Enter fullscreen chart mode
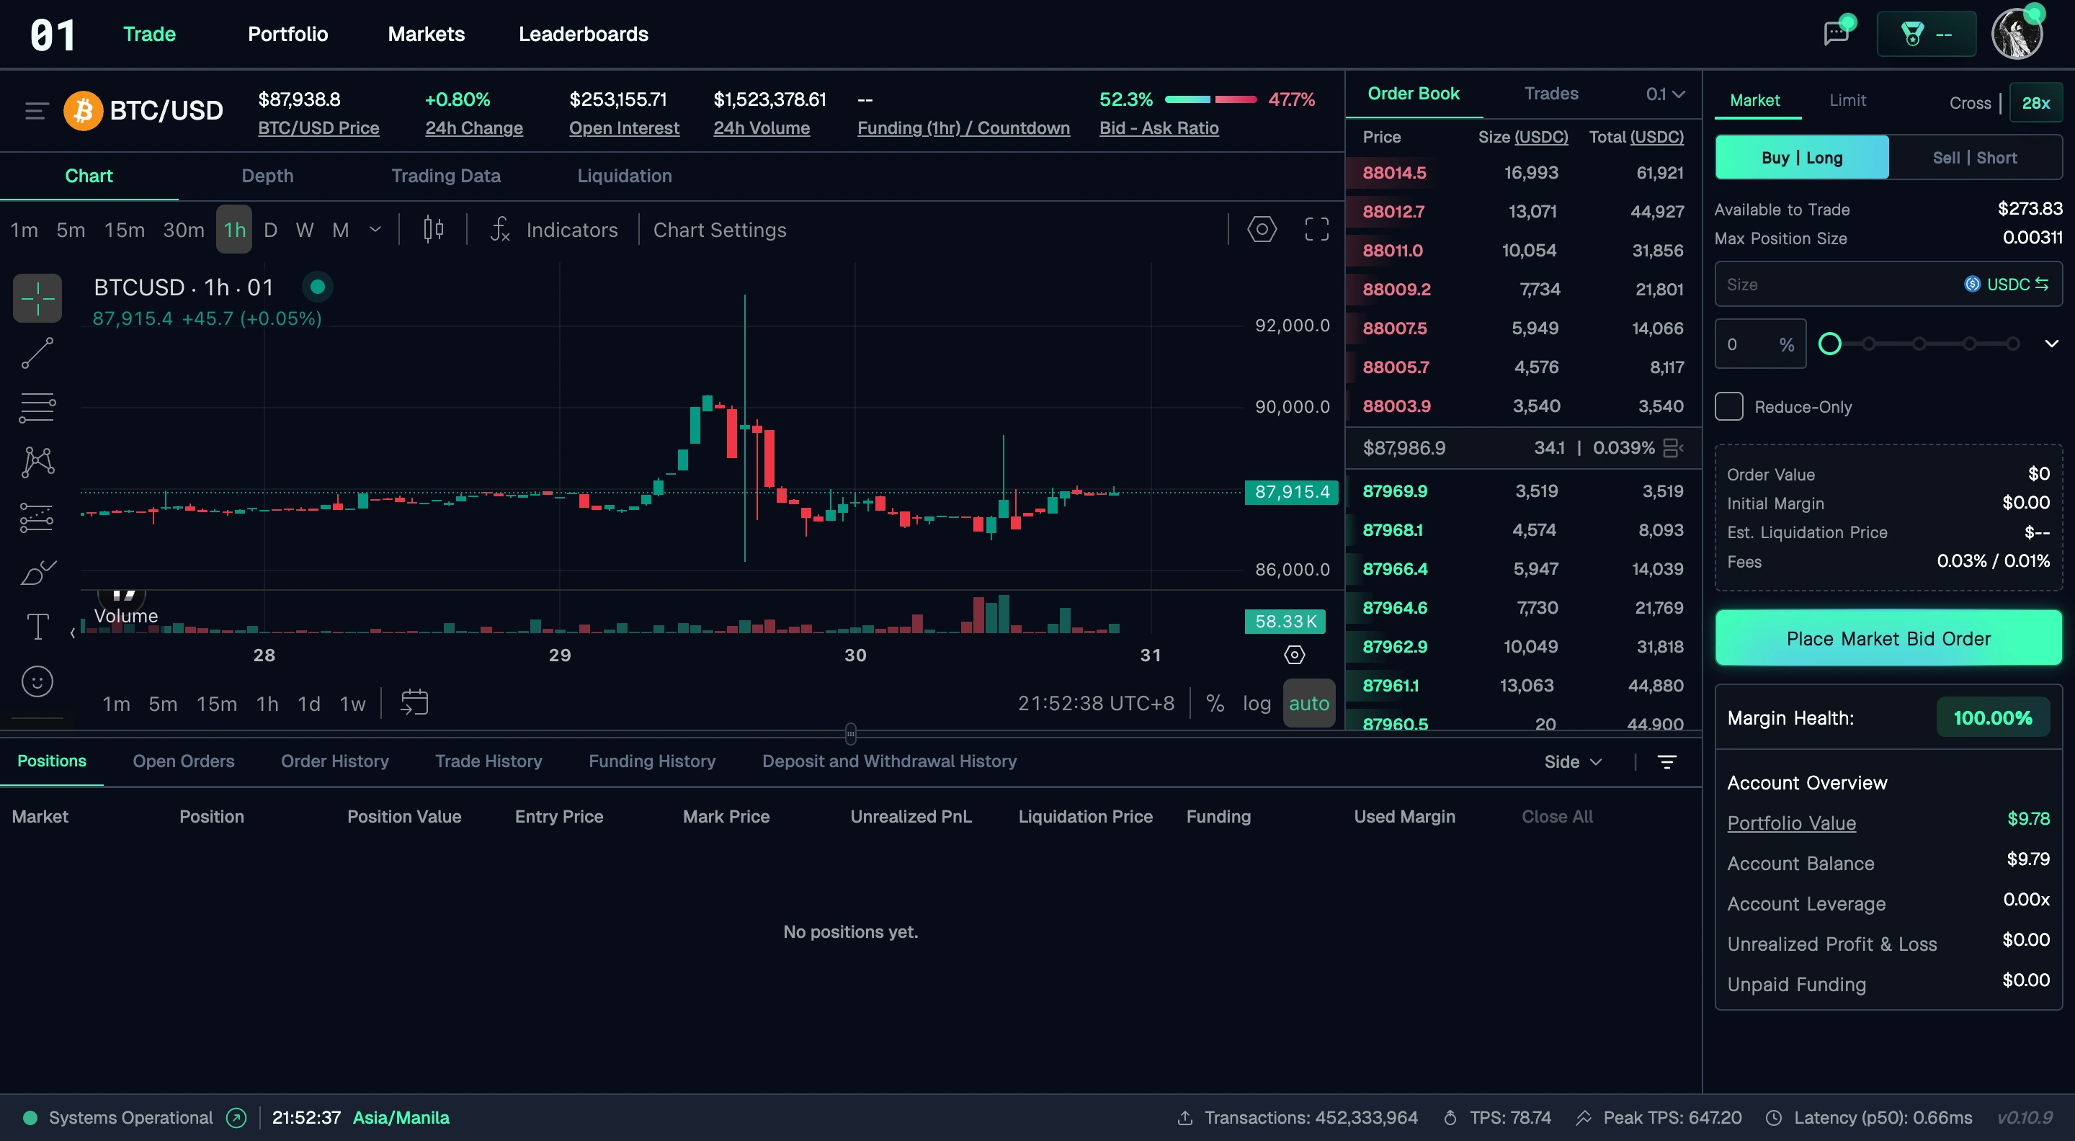 coord(1316,230)
